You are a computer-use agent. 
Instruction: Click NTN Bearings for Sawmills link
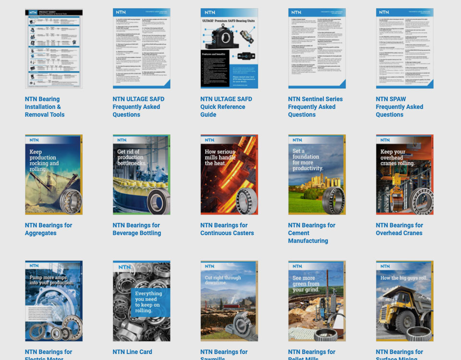pyautogui.click(x=224, y=354)
